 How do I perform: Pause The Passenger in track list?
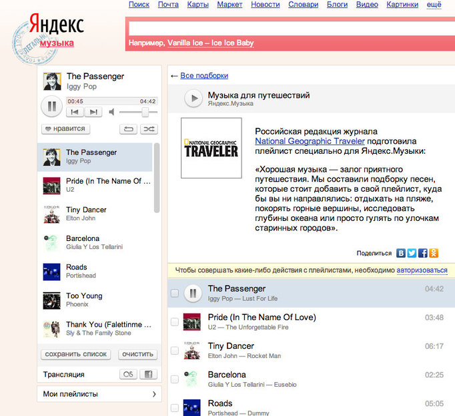[x=193, y=294]
